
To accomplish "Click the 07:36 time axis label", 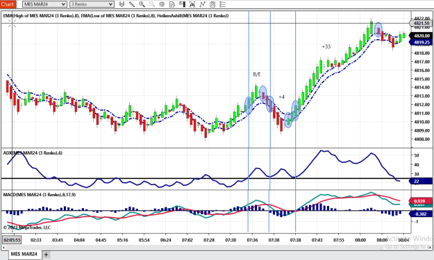I will point(252,240).
